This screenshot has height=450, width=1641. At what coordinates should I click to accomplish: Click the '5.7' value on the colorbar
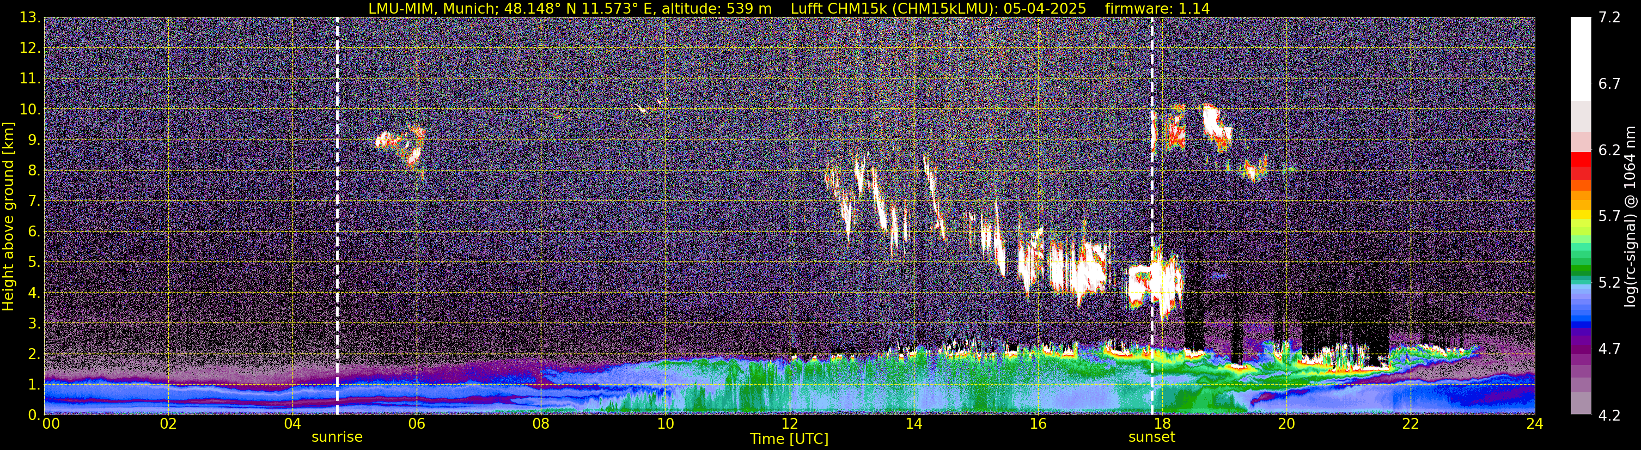point(1609,216)
